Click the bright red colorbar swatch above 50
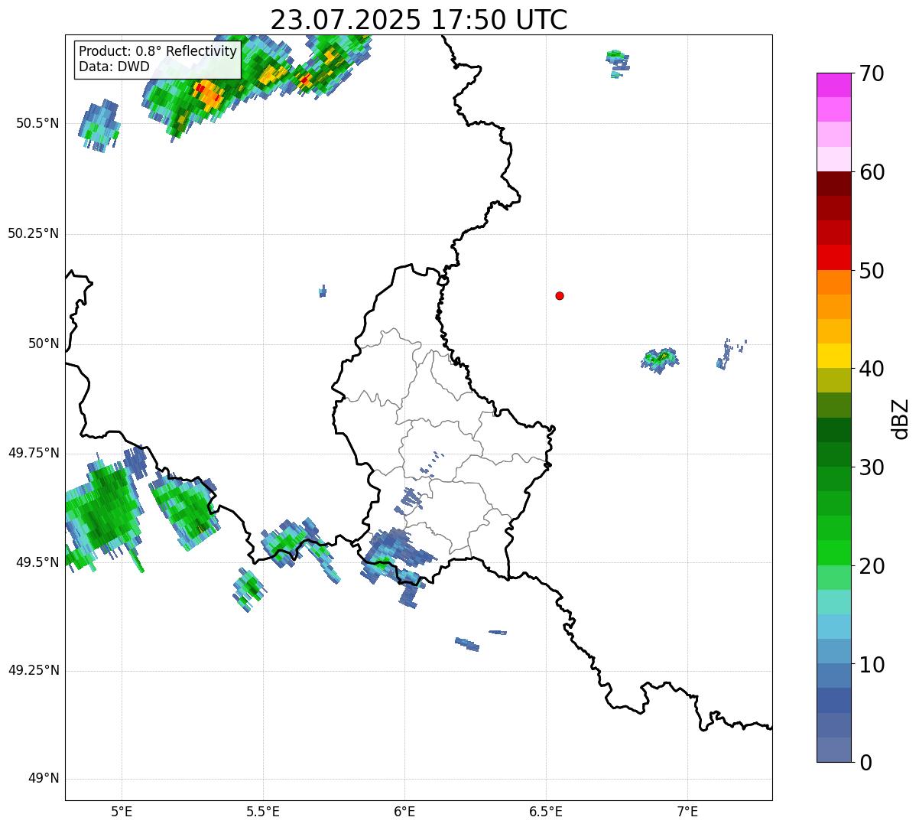The height and width of the screenshot is (827, 919). 833,258
